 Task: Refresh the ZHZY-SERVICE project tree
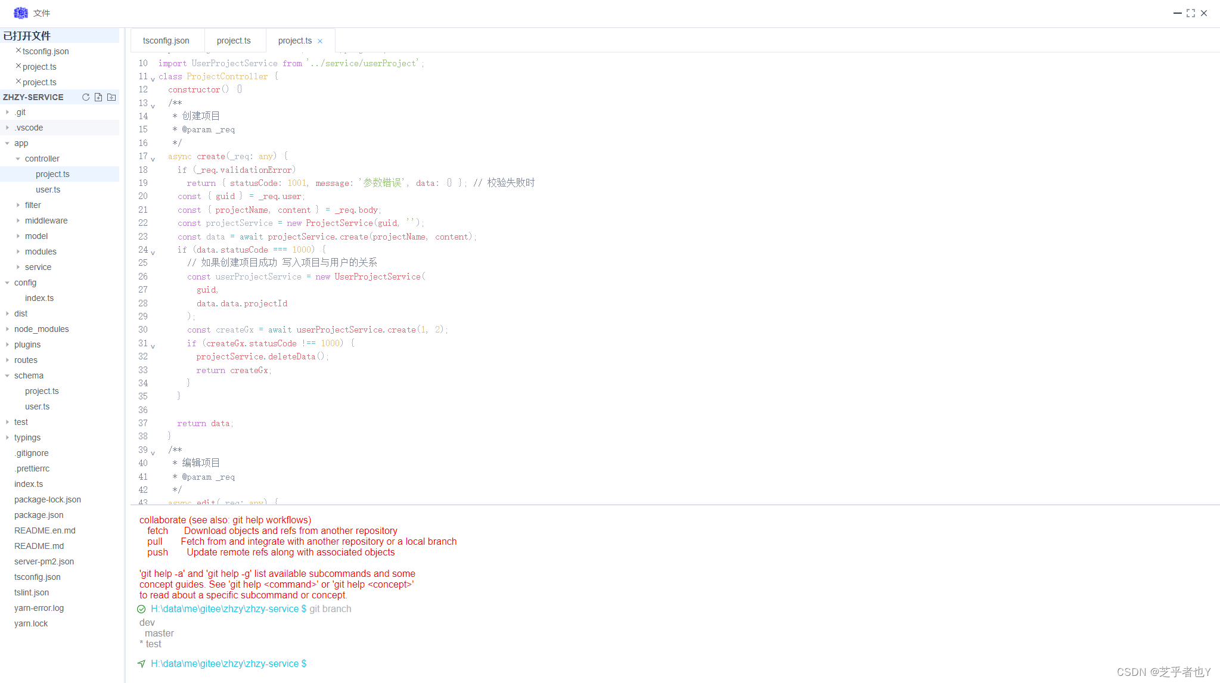pos(86,97)
